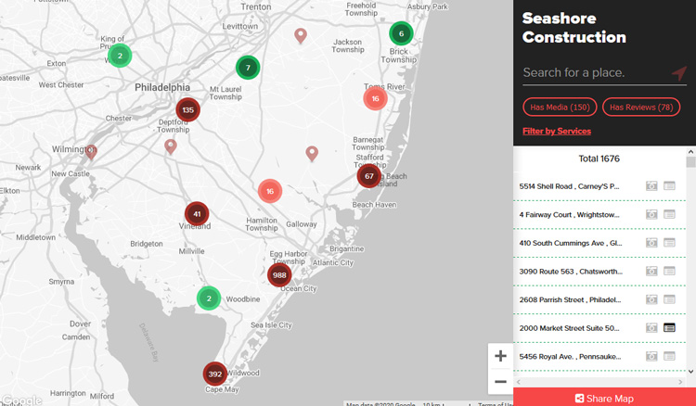The image size is (696, 406).
Task: Focus the Search for a place field
Action: (595, 72)
